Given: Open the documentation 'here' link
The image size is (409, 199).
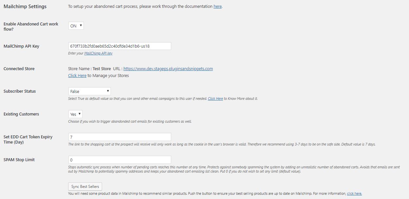Looking at the screenshot, I should tap(218, 6).
